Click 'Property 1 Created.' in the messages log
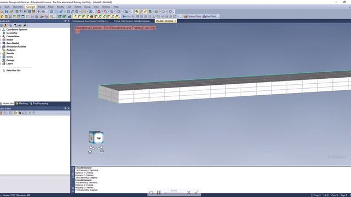351x197 pixels. click(x=84, y=175)
